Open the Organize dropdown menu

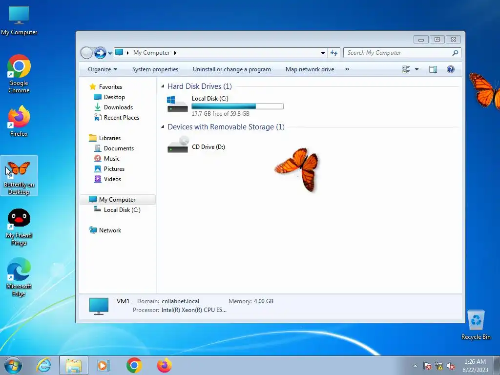tap(103, 69)
